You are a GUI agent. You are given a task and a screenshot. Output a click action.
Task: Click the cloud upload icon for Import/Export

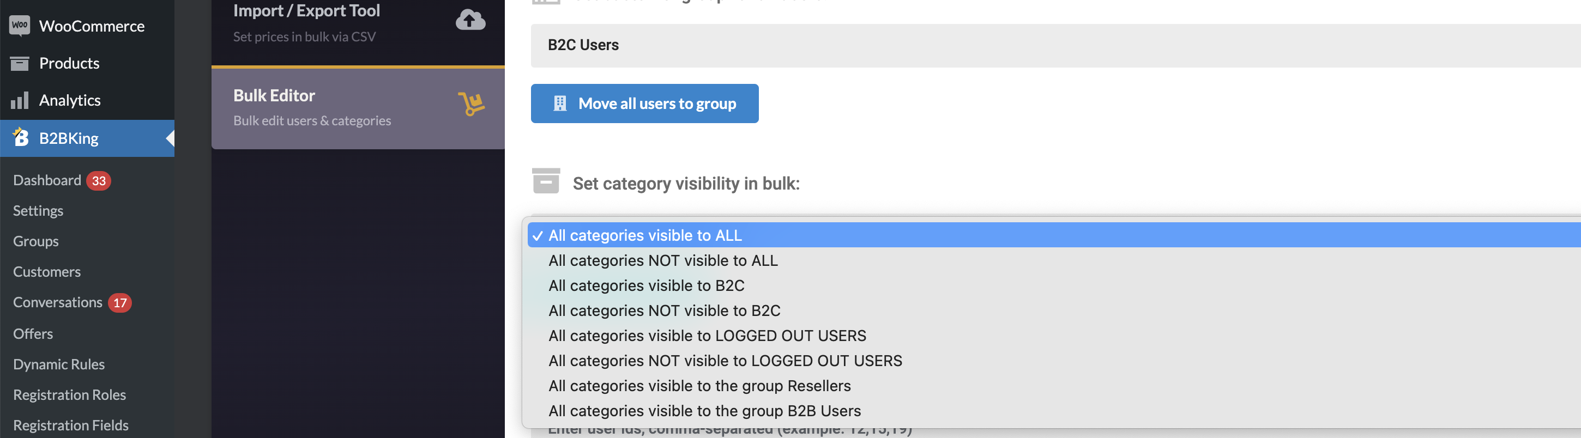click(x=470, y=20)
